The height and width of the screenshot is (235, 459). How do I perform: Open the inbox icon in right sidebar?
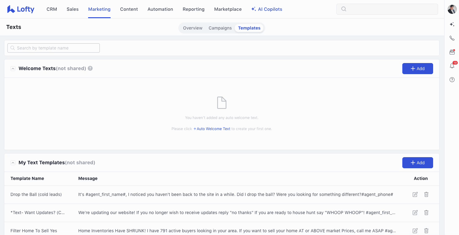click(452, 52)
